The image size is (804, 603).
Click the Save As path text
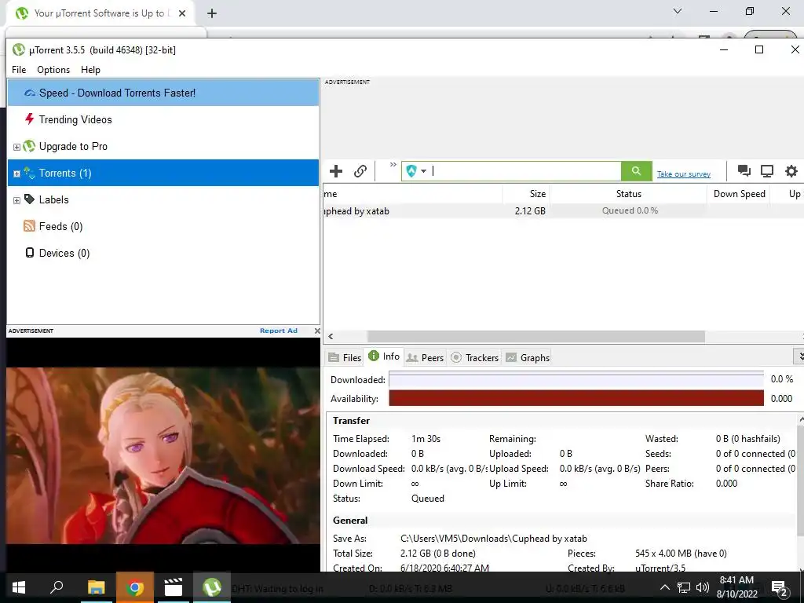[493, 539]
